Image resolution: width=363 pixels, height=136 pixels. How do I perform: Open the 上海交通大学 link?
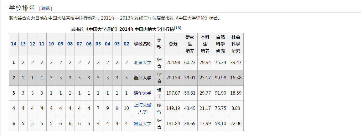click(143, 108)
